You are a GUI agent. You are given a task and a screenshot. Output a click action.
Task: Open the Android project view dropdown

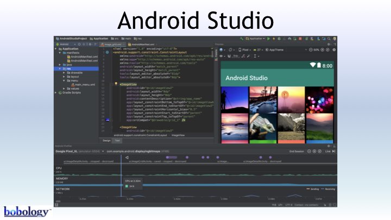(x=66, y=44)
